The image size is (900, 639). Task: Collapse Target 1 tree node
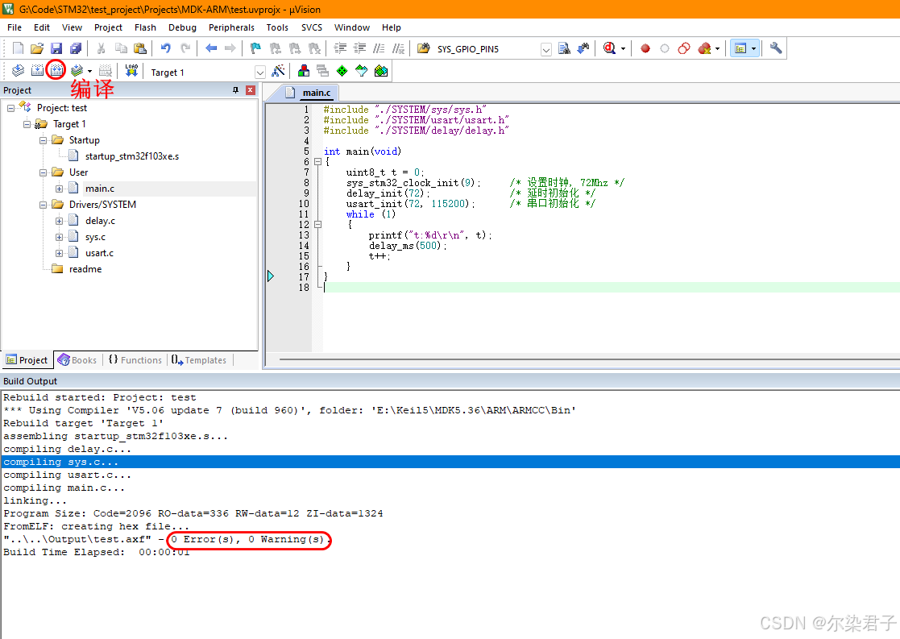[27, 124]
